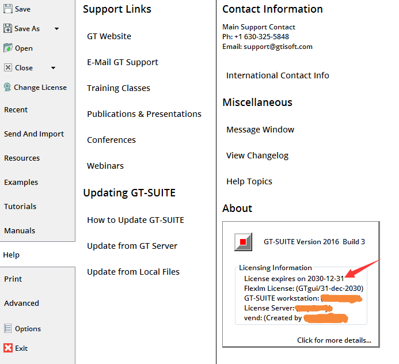
Task: Click the Miscellaneous heading
Action: [257, 103]
